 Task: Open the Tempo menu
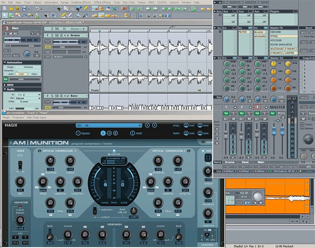coord(141,3)
